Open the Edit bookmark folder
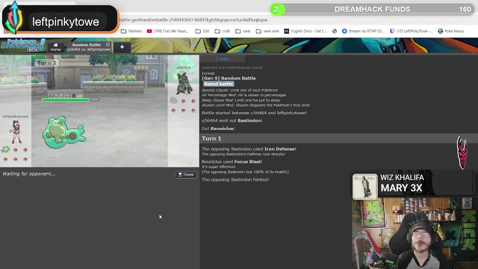 [202, 31]
